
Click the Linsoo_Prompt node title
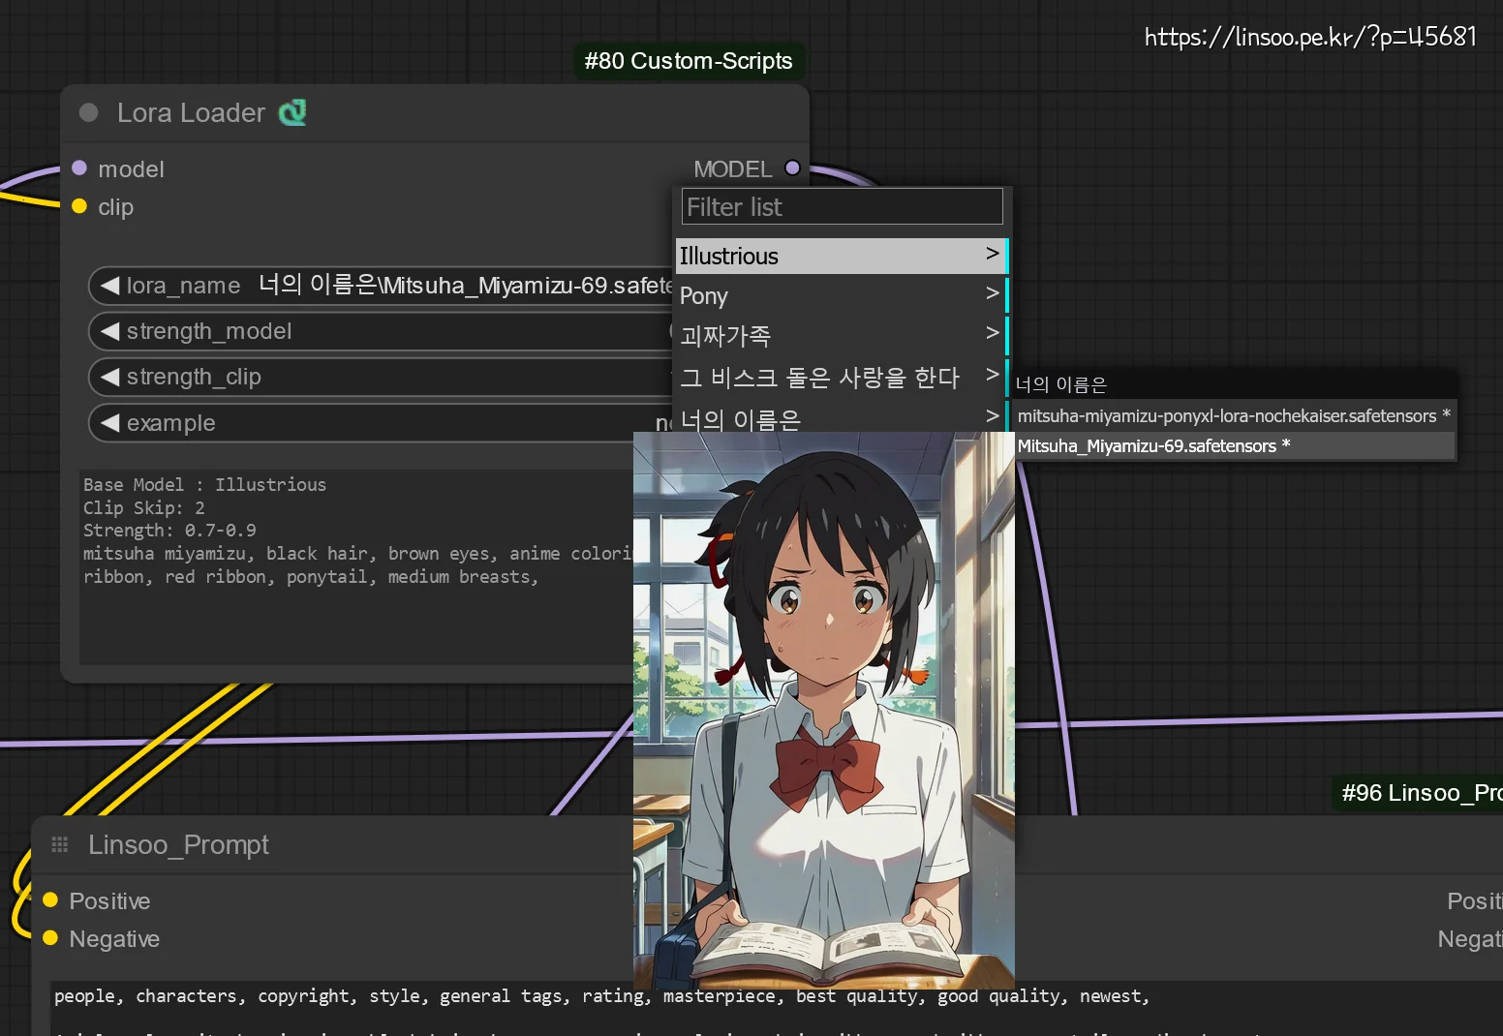coord(178,845)
